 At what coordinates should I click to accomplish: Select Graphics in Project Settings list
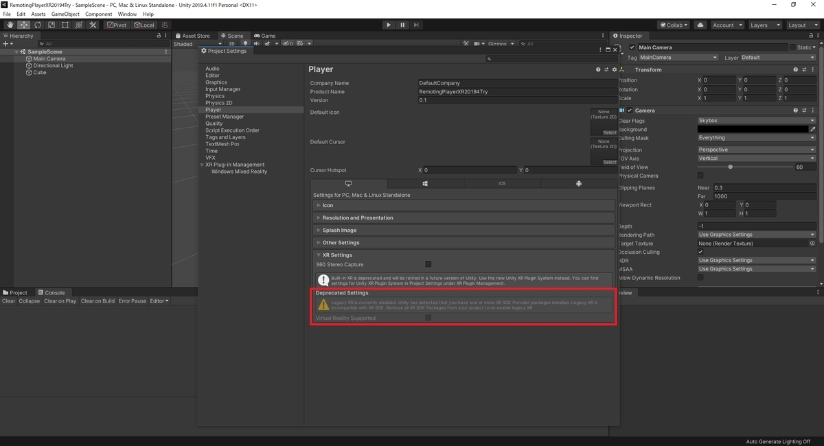pos(216,82)
